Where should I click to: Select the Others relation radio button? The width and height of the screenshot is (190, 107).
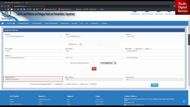[x=143, y=49]
